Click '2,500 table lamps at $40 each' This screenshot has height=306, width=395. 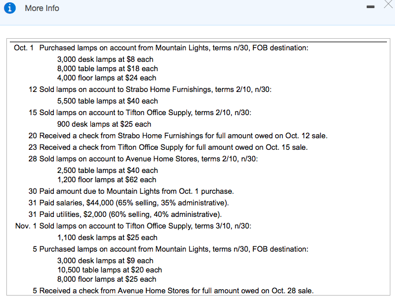click(108, 171)
